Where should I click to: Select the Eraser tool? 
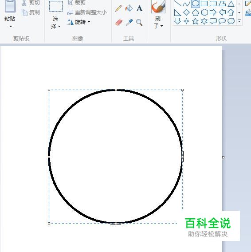point(119,22)
